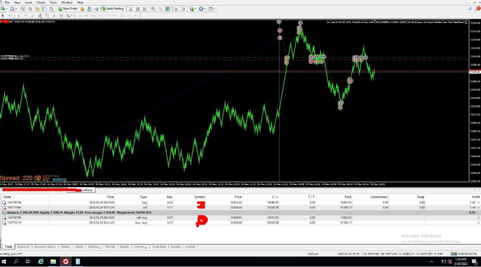The width and height of the screenshot is (481, 267).
Task: Select the Horizontal Line tool
Action: [x=26, y=15]
